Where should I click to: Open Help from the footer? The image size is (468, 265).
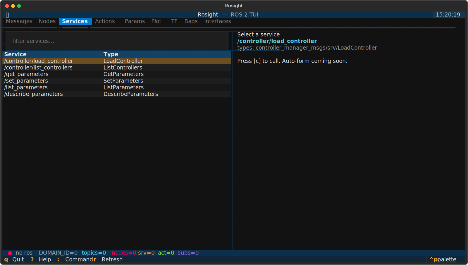pyautogui.click(x=41, y=260)
